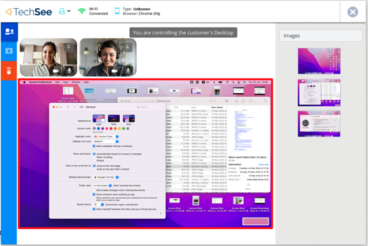Select Jump to the next page
The width and height of the screenshot is (368, 246).
click(x=94, y=166)
